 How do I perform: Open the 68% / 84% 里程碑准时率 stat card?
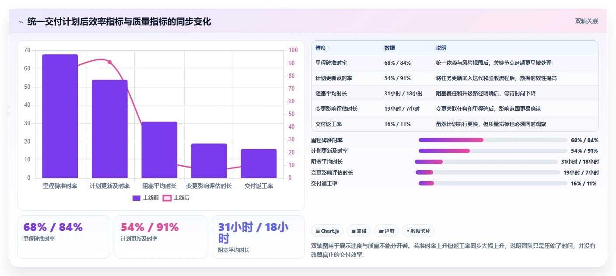[63, 237]
